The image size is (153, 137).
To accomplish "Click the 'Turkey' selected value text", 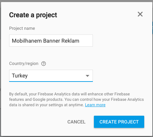I will pos(20,76).
